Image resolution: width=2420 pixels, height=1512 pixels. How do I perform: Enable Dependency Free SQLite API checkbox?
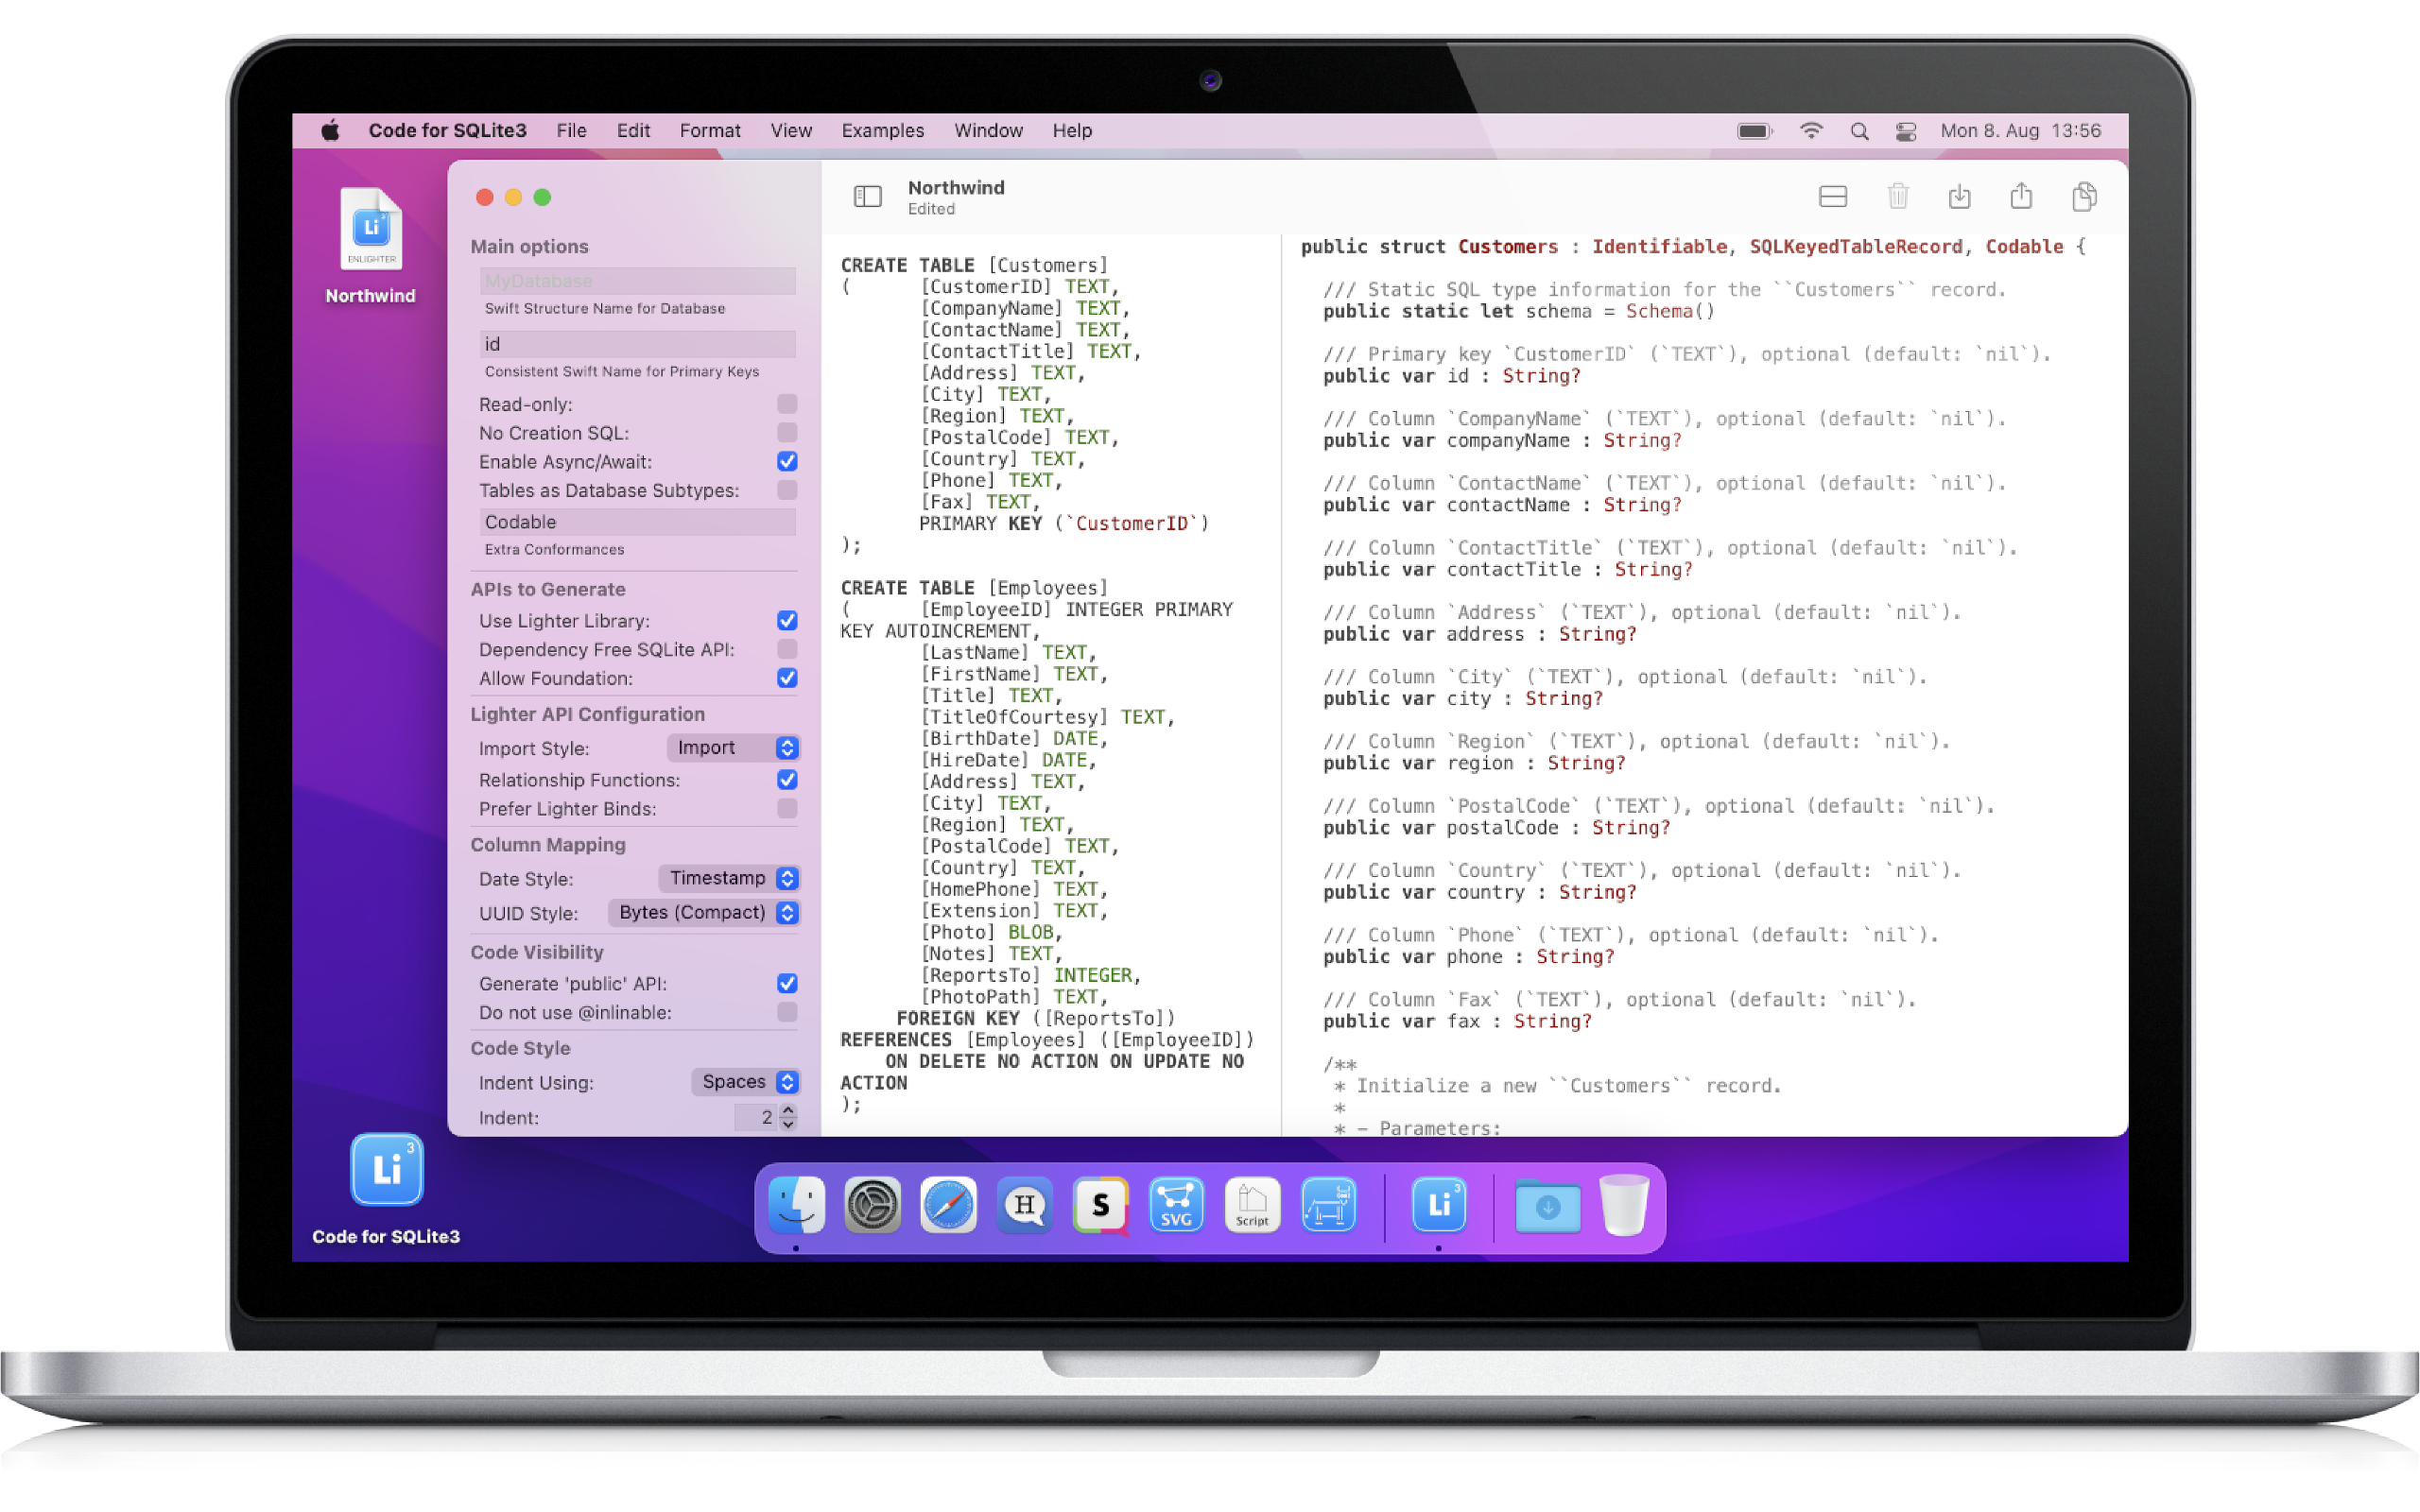point(787,649)
